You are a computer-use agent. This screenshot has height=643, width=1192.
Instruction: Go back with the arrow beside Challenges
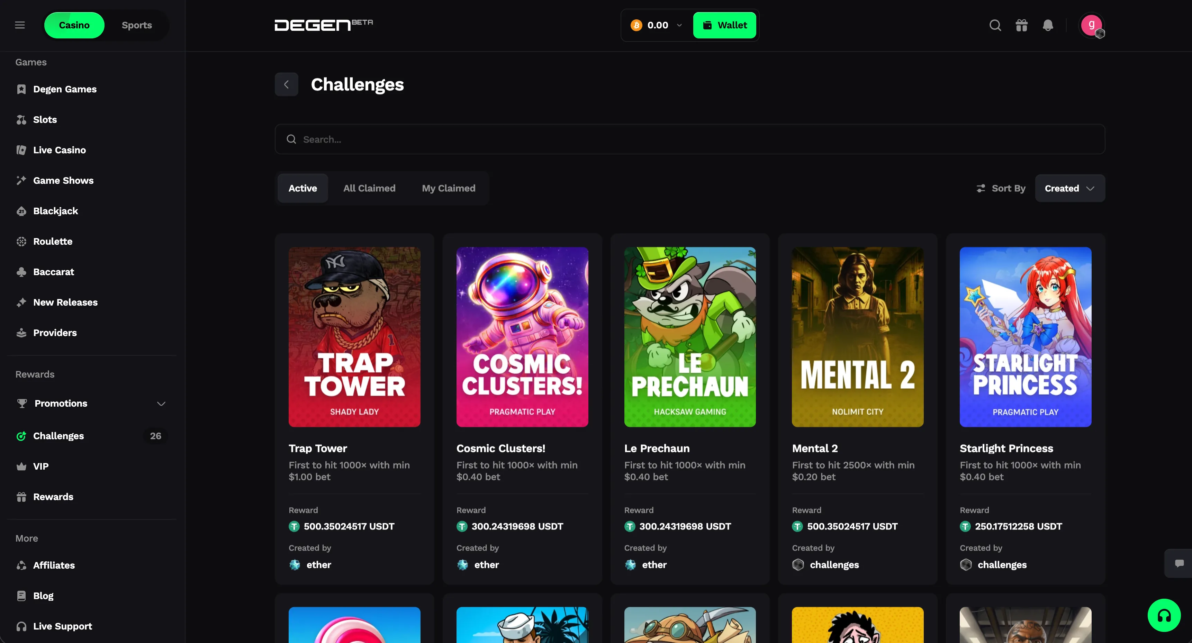point(287,84)
